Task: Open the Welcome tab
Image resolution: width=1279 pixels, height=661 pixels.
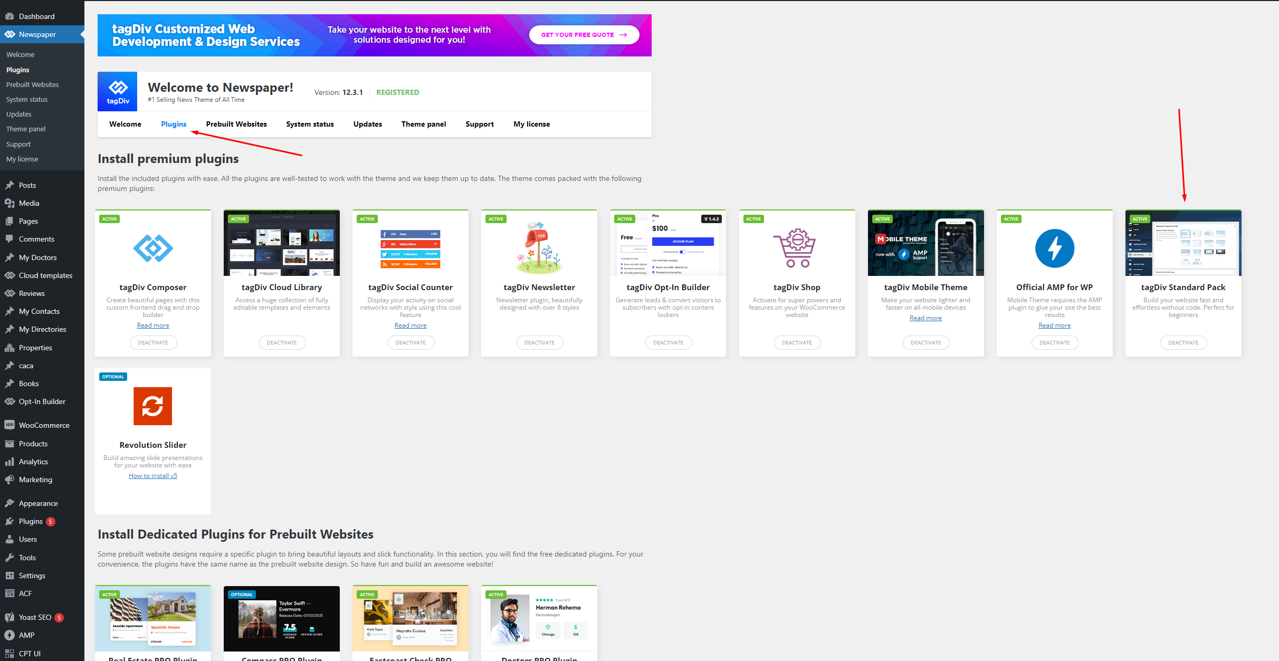Action: [x=125, y=124]
